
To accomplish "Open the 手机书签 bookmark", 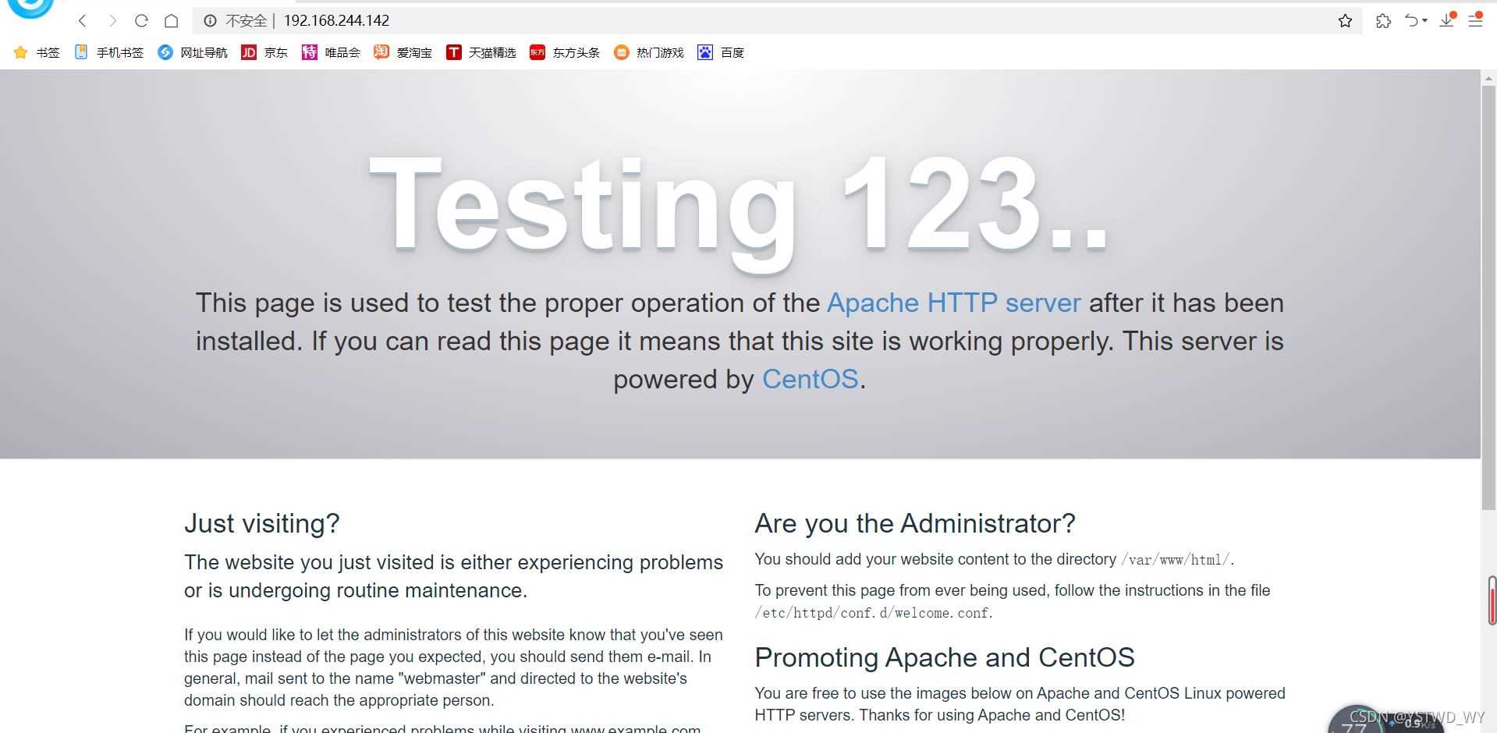I will (109, 52).
